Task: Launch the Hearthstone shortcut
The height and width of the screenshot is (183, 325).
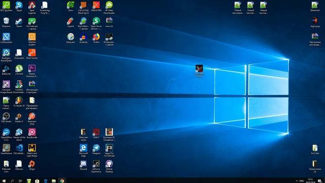Action: click(x=6, y=149)
